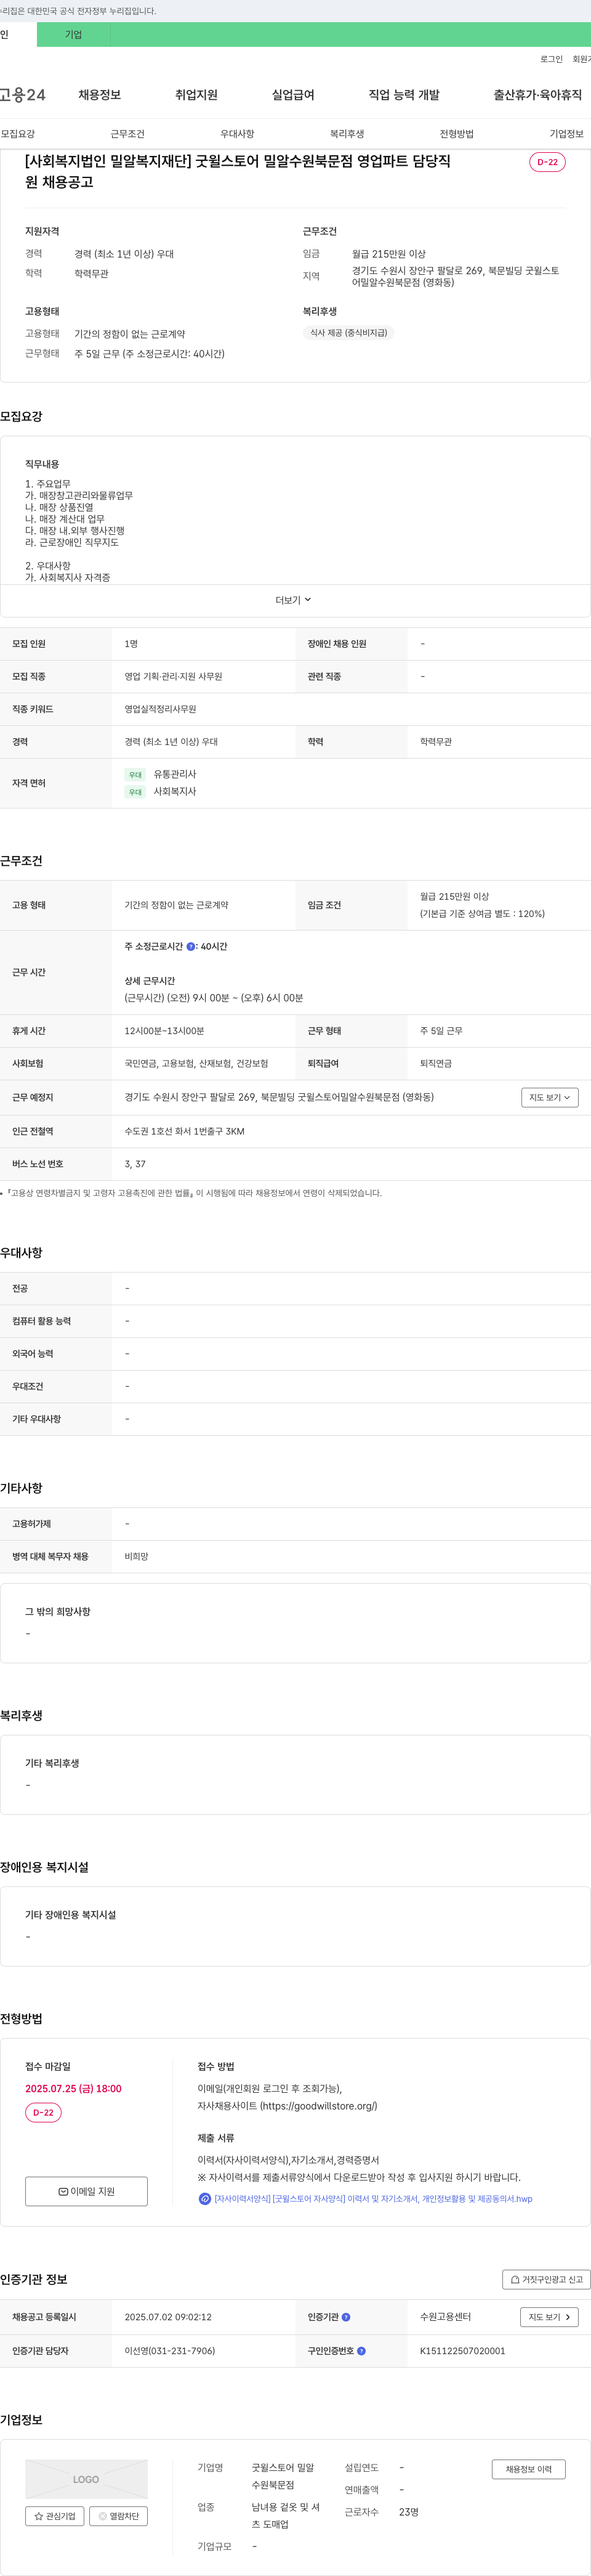Click the 12시00분~13시00분 break time text

[164, 1031]
